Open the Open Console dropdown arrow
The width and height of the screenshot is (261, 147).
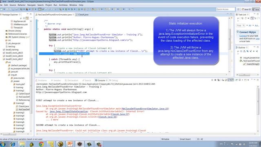point(248,80)
